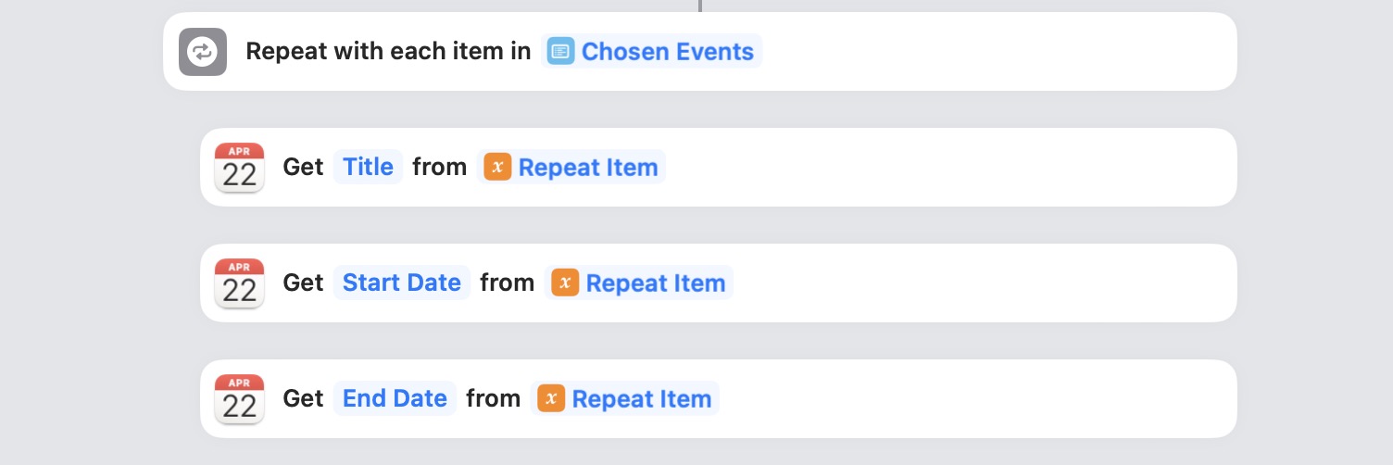The width and height of the screenshot is (1393, 465).
Task: Select Repeat Item text in Get Start Date action
Action: click(x=656, y=283)
